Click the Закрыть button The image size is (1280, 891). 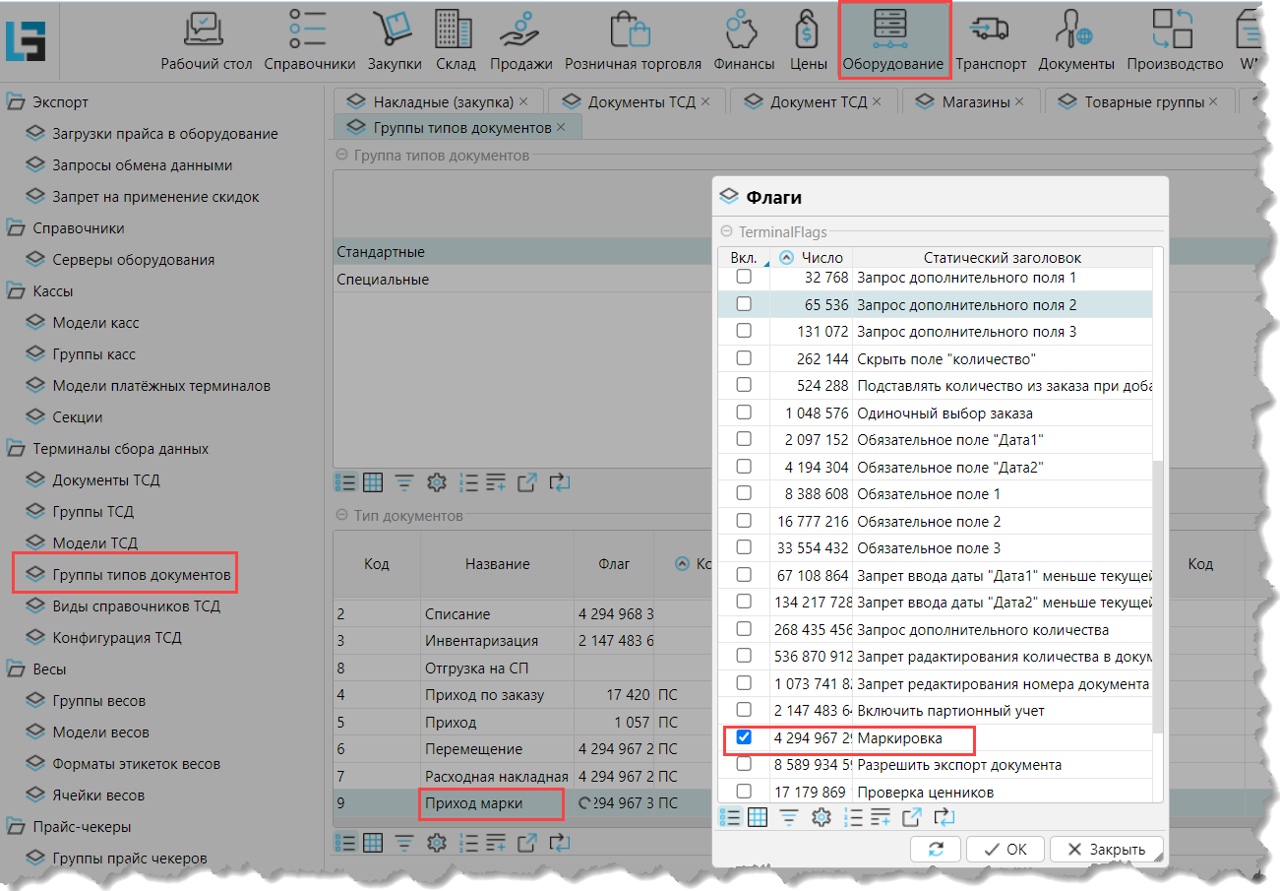[1106, 850]
